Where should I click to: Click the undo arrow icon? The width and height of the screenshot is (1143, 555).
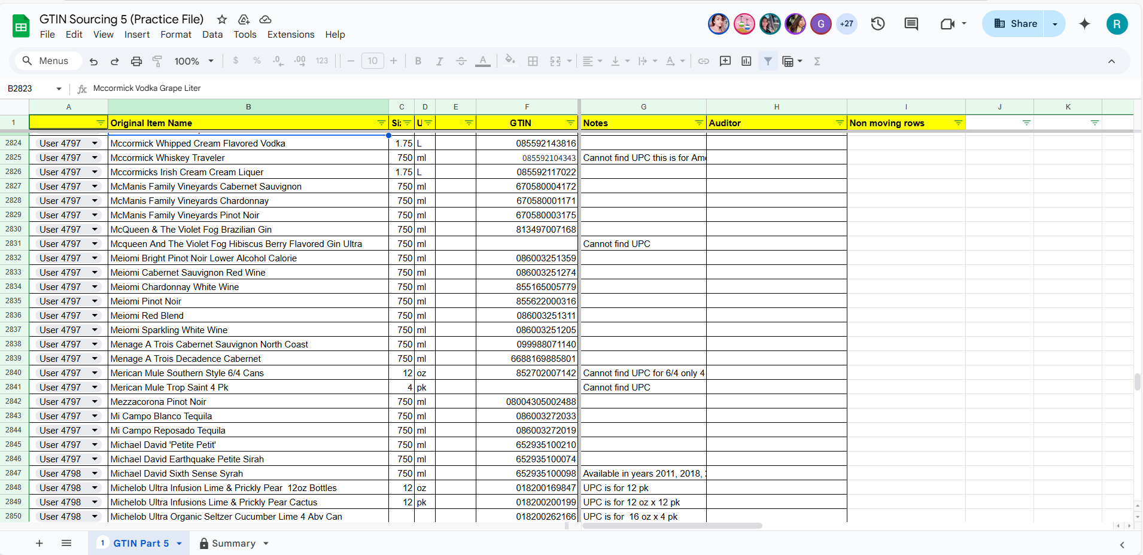point(93,61)
